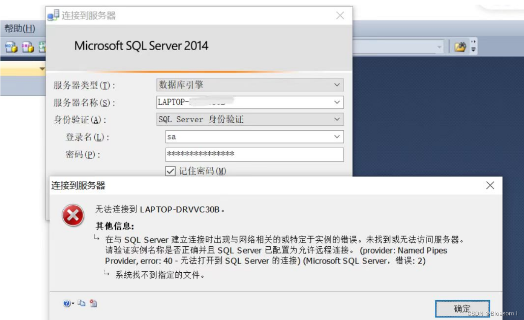Open the help icon's dropdown arrow
The width and height of the screenshot is (524, 320).
pos(73,304)
